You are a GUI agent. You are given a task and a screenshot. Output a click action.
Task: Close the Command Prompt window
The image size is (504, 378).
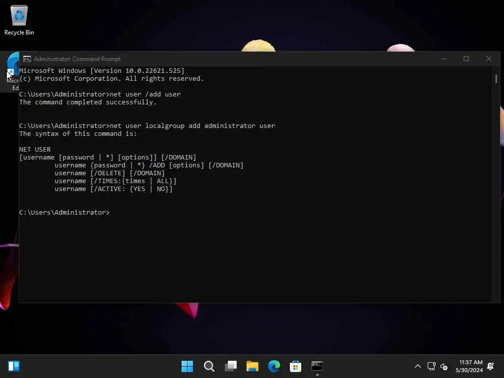click(489, 59)
